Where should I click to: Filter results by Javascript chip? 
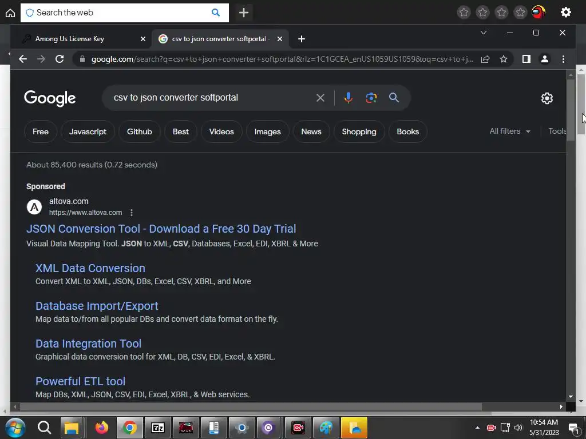coord(88,131)
